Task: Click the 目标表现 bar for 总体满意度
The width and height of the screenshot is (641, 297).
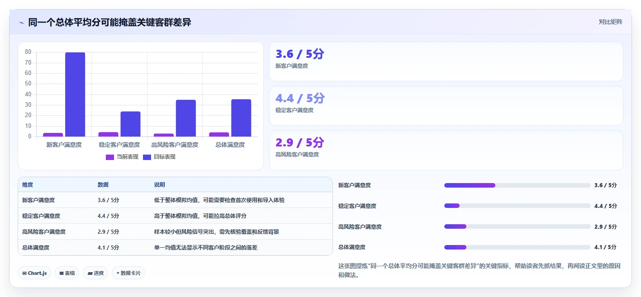Action: click(241, 118)
